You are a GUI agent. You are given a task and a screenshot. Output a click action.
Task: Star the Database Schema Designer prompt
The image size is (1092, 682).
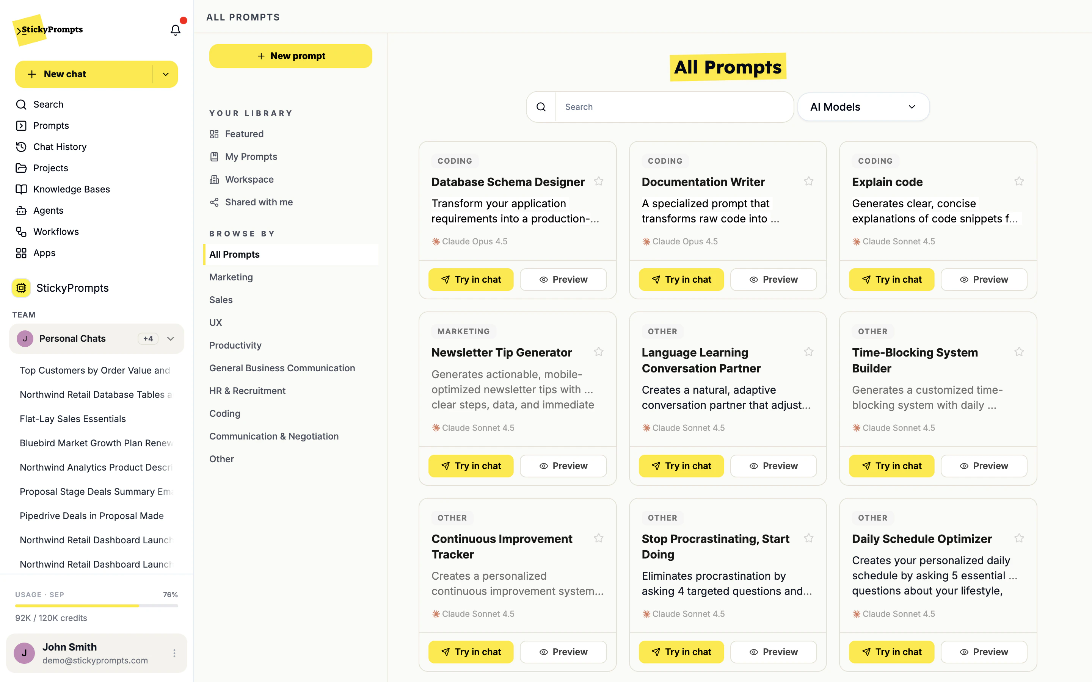click(598, 181)
